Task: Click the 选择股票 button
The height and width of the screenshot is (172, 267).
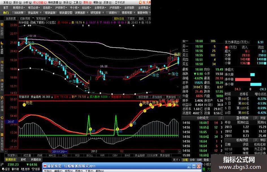Action: click(x=11, y=18)
